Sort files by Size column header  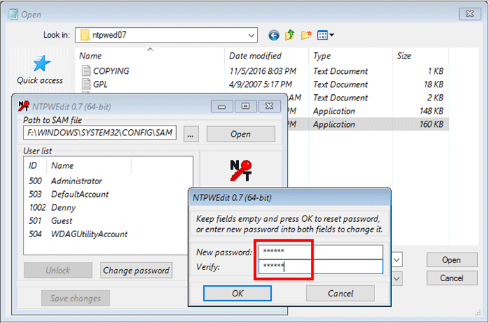point(421,56)
